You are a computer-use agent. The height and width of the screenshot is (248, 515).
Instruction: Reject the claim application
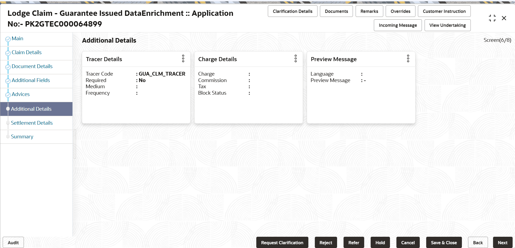[x=326, y=243]
